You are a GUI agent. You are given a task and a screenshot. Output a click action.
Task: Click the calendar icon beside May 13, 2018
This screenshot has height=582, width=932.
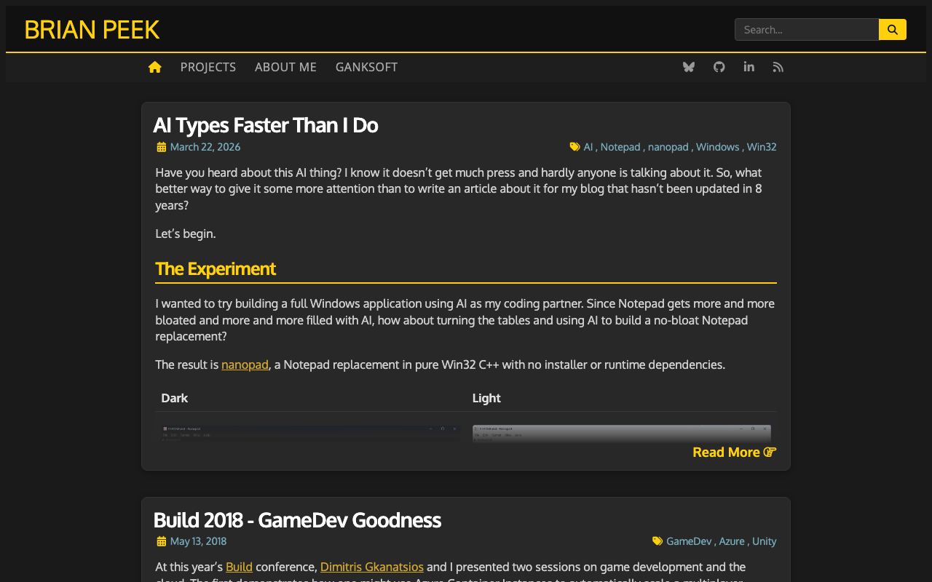161,541
